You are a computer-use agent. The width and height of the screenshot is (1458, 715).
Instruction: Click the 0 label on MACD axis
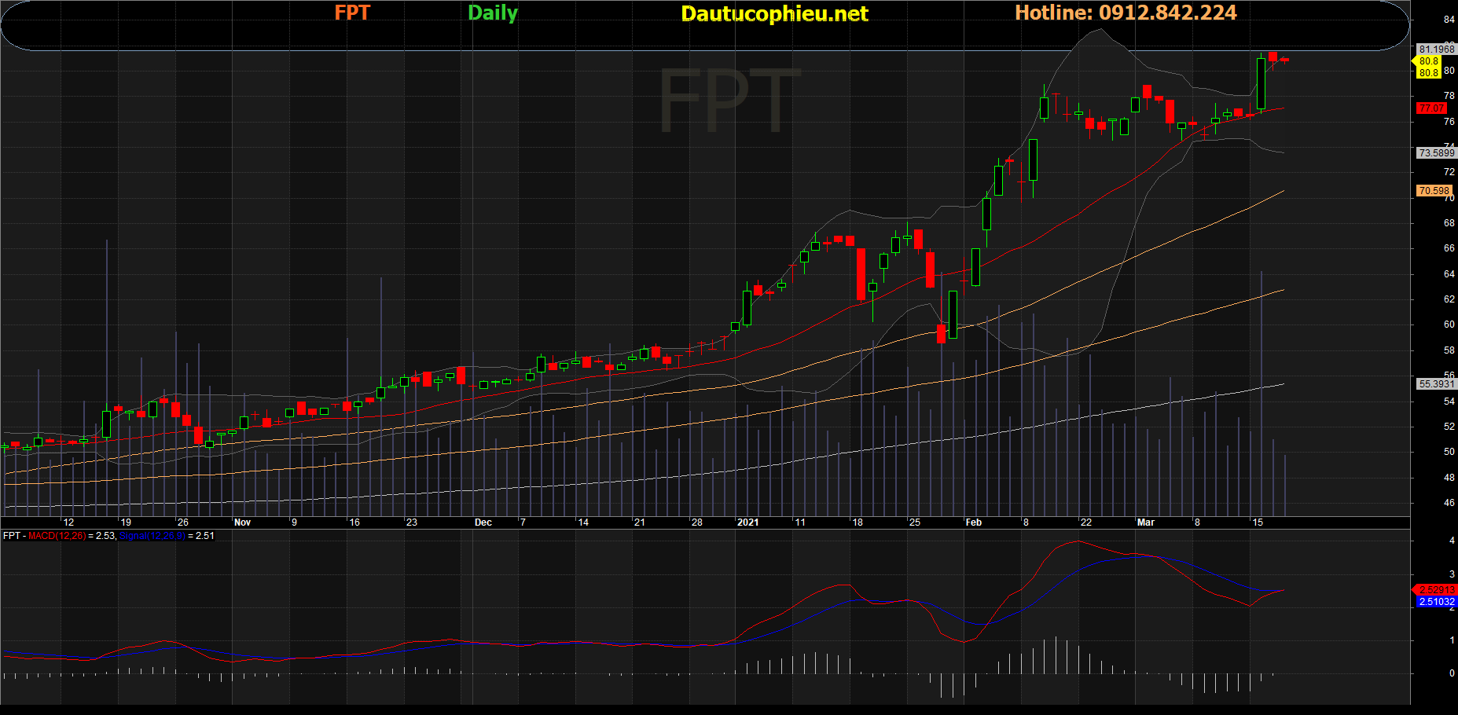click(1452, 673)
